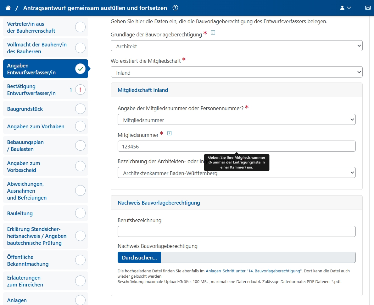The image size is (374, 305).
Task: Open the messages envelope icon
Action: pyautogui.click(x=368, y=8)
